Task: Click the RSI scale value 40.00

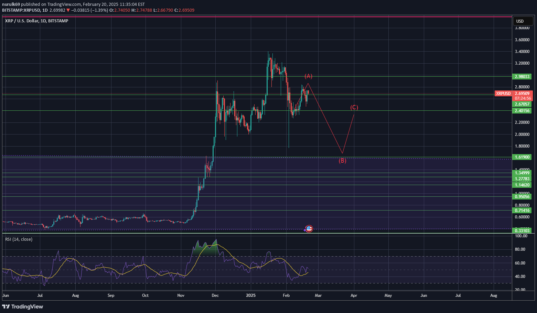Action: [x=520, y=277]
